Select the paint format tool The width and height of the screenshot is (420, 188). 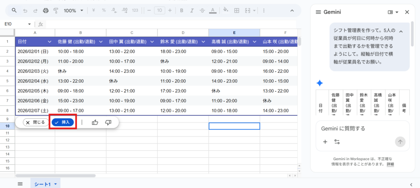[56, 10]
